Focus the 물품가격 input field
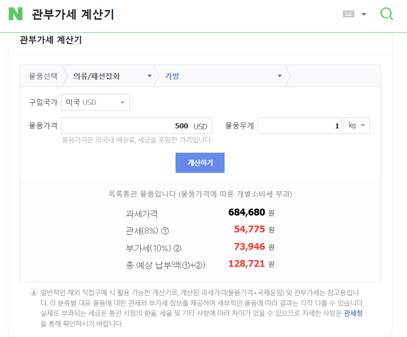407x337 pixels. click(137, 126)
